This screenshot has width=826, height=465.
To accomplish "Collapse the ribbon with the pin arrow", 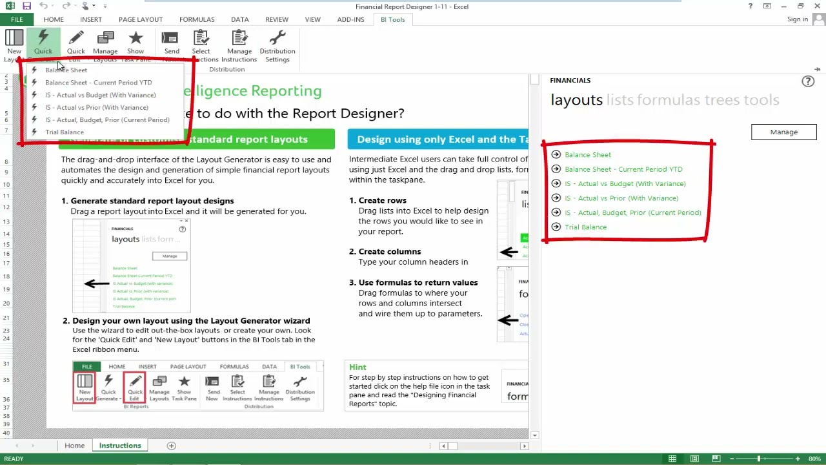I will pyautogui.click(x=817, y=69).
